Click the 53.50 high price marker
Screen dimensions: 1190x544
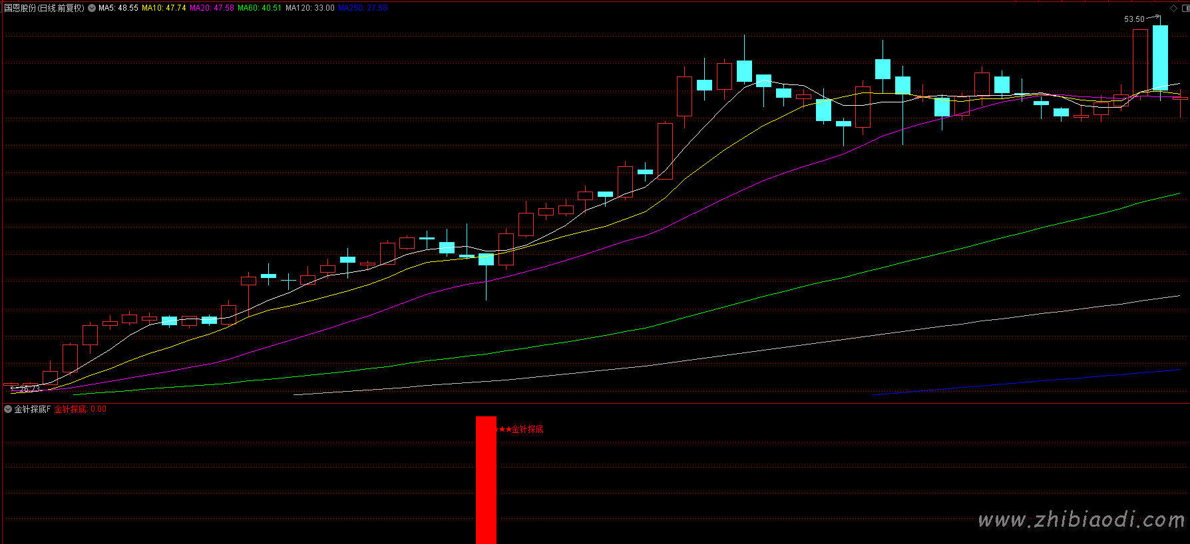pos(1134,19)
